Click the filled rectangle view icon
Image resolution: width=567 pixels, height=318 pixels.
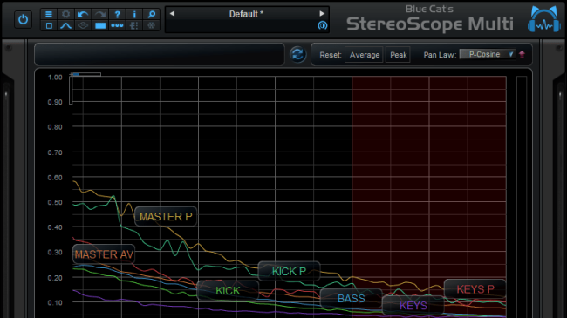(100, 25)
